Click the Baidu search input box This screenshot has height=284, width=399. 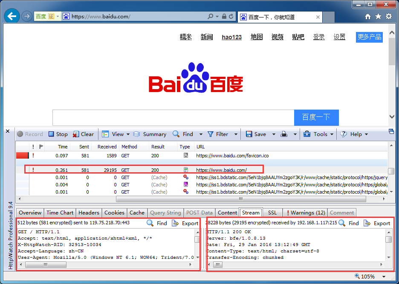[x=173, y=118]
